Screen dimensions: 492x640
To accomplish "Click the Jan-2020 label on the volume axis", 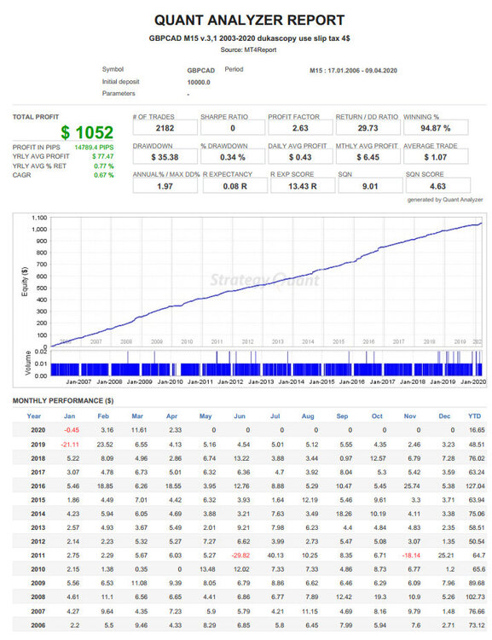I will pyautogui.click(x=473, y=381).
